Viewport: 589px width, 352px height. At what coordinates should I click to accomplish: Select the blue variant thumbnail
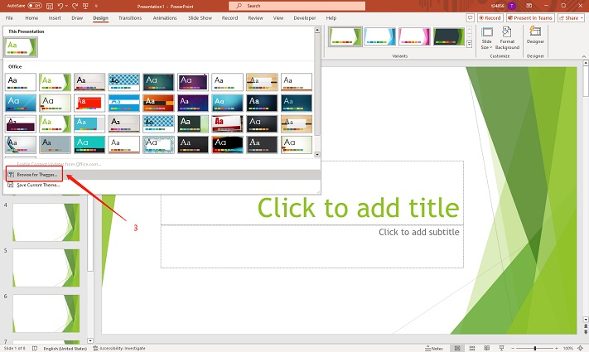coord(379,36)
